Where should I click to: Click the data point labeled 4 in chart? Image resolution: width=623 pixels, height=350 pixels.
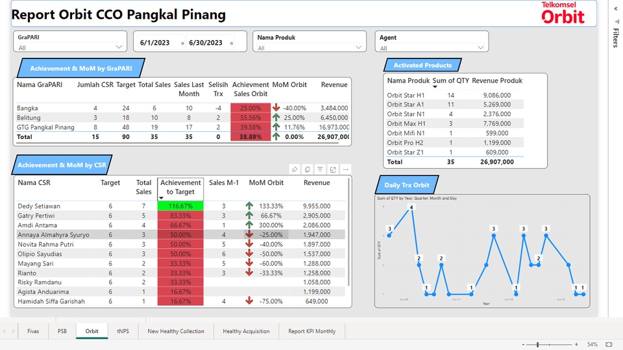coord(411,208)
